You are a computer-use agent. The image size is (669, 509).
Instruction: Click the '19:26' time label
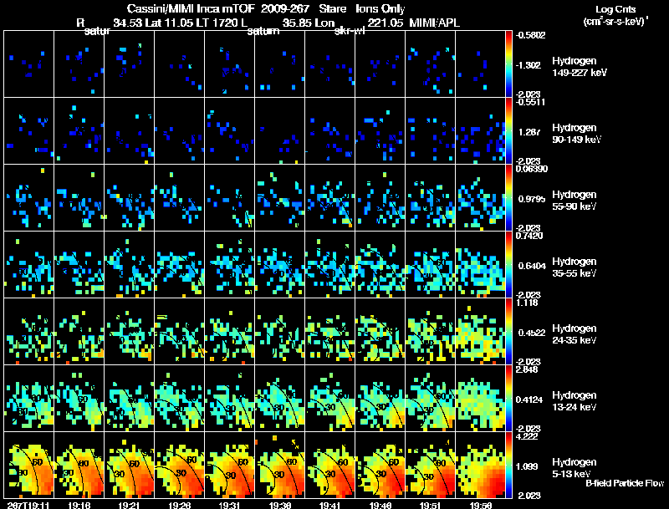(179, 505)
